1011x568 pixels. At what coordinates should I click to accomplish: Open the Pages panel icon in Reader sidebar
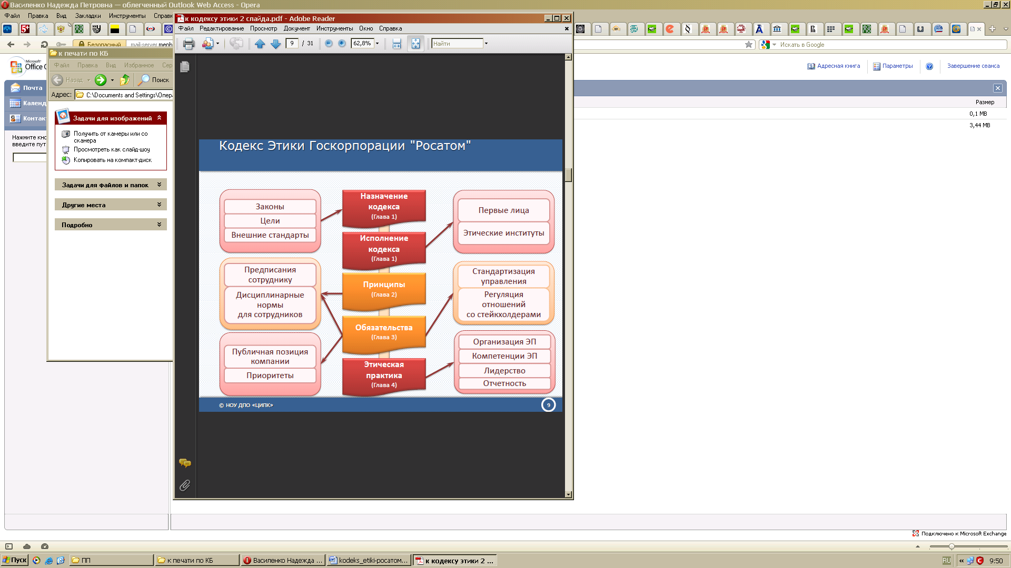click(185, 67)
